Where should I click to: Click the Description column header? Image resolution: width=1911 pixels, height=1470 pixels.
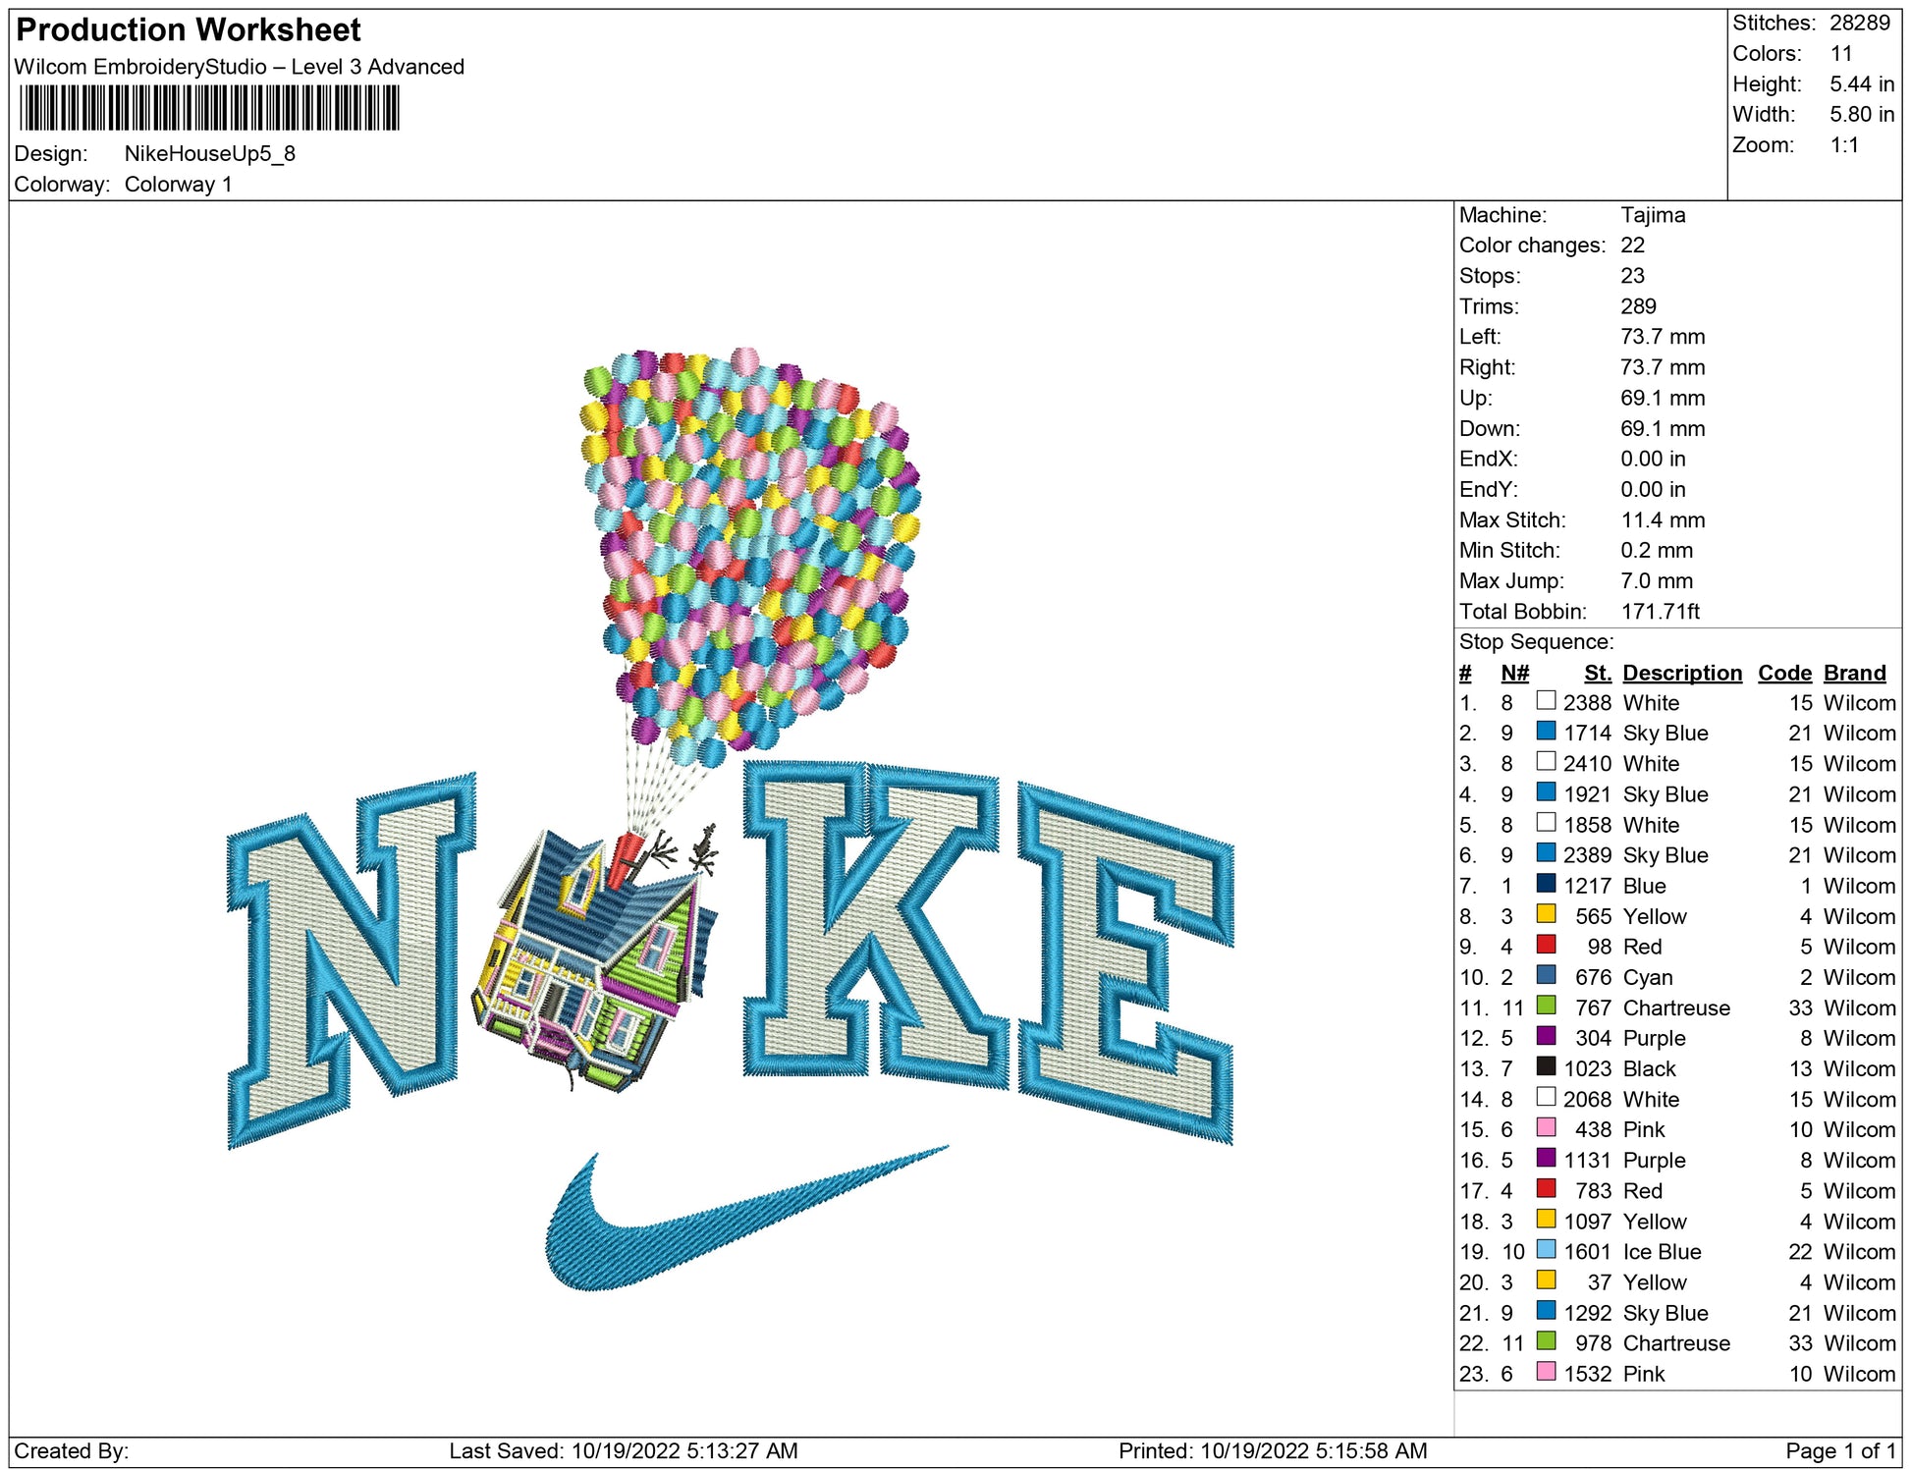tap(1681, 673)
